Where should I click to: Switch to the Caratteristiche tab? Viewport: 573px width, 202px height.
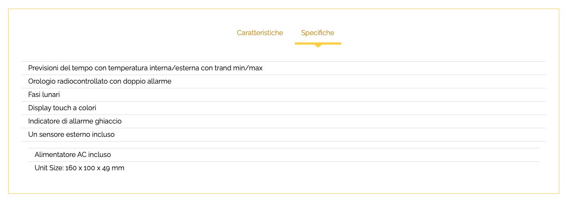point(260,33)
